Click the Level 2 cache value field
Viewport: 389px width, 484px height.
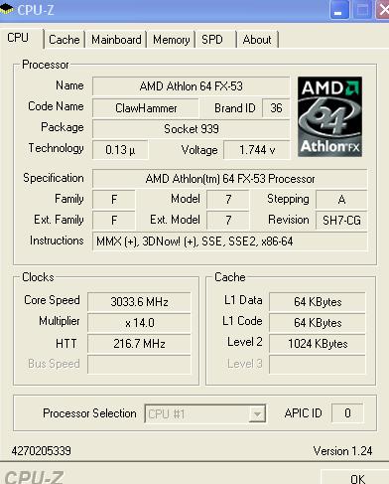(x=318, y=344)
